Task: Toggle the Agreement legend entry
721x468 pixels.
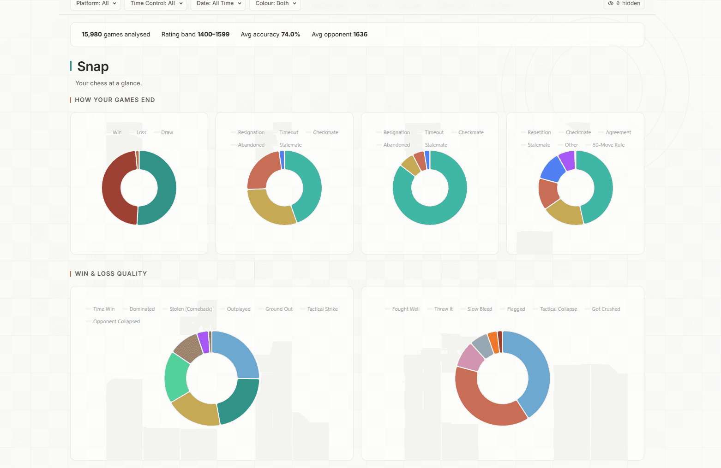Action: pyautogui.click(x=615, y=132)
